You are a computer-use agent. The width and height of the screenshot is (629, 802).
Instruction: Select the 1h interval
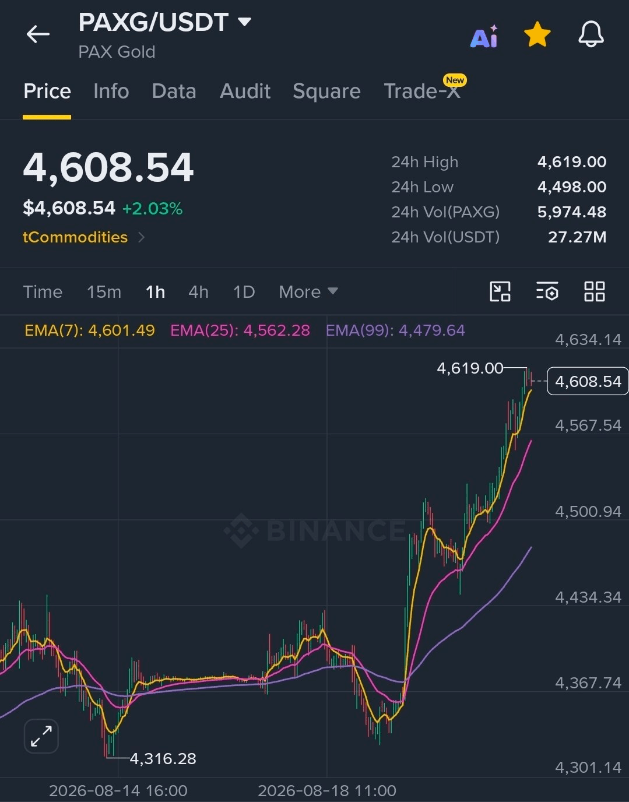[x=155, y=291]
